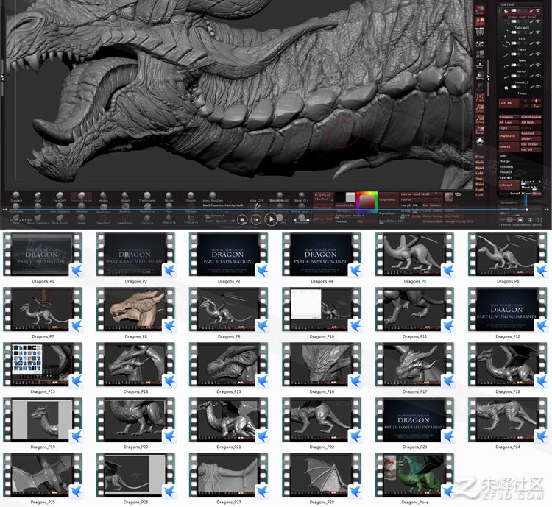This screenshot has width=552, height=507.
Task: Expand the Split section
Action: click(503, 155)
